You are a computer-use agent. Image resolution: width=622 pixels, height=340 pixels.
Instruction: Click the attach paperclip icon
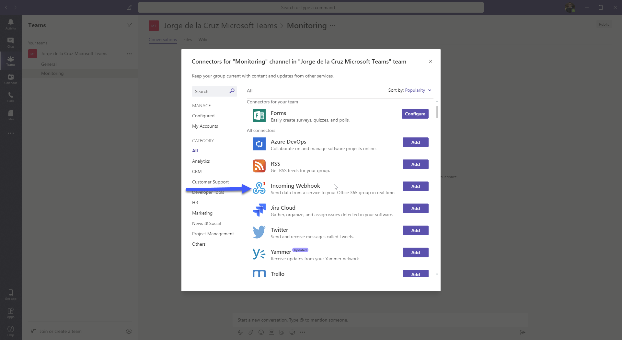click(251, 332)
